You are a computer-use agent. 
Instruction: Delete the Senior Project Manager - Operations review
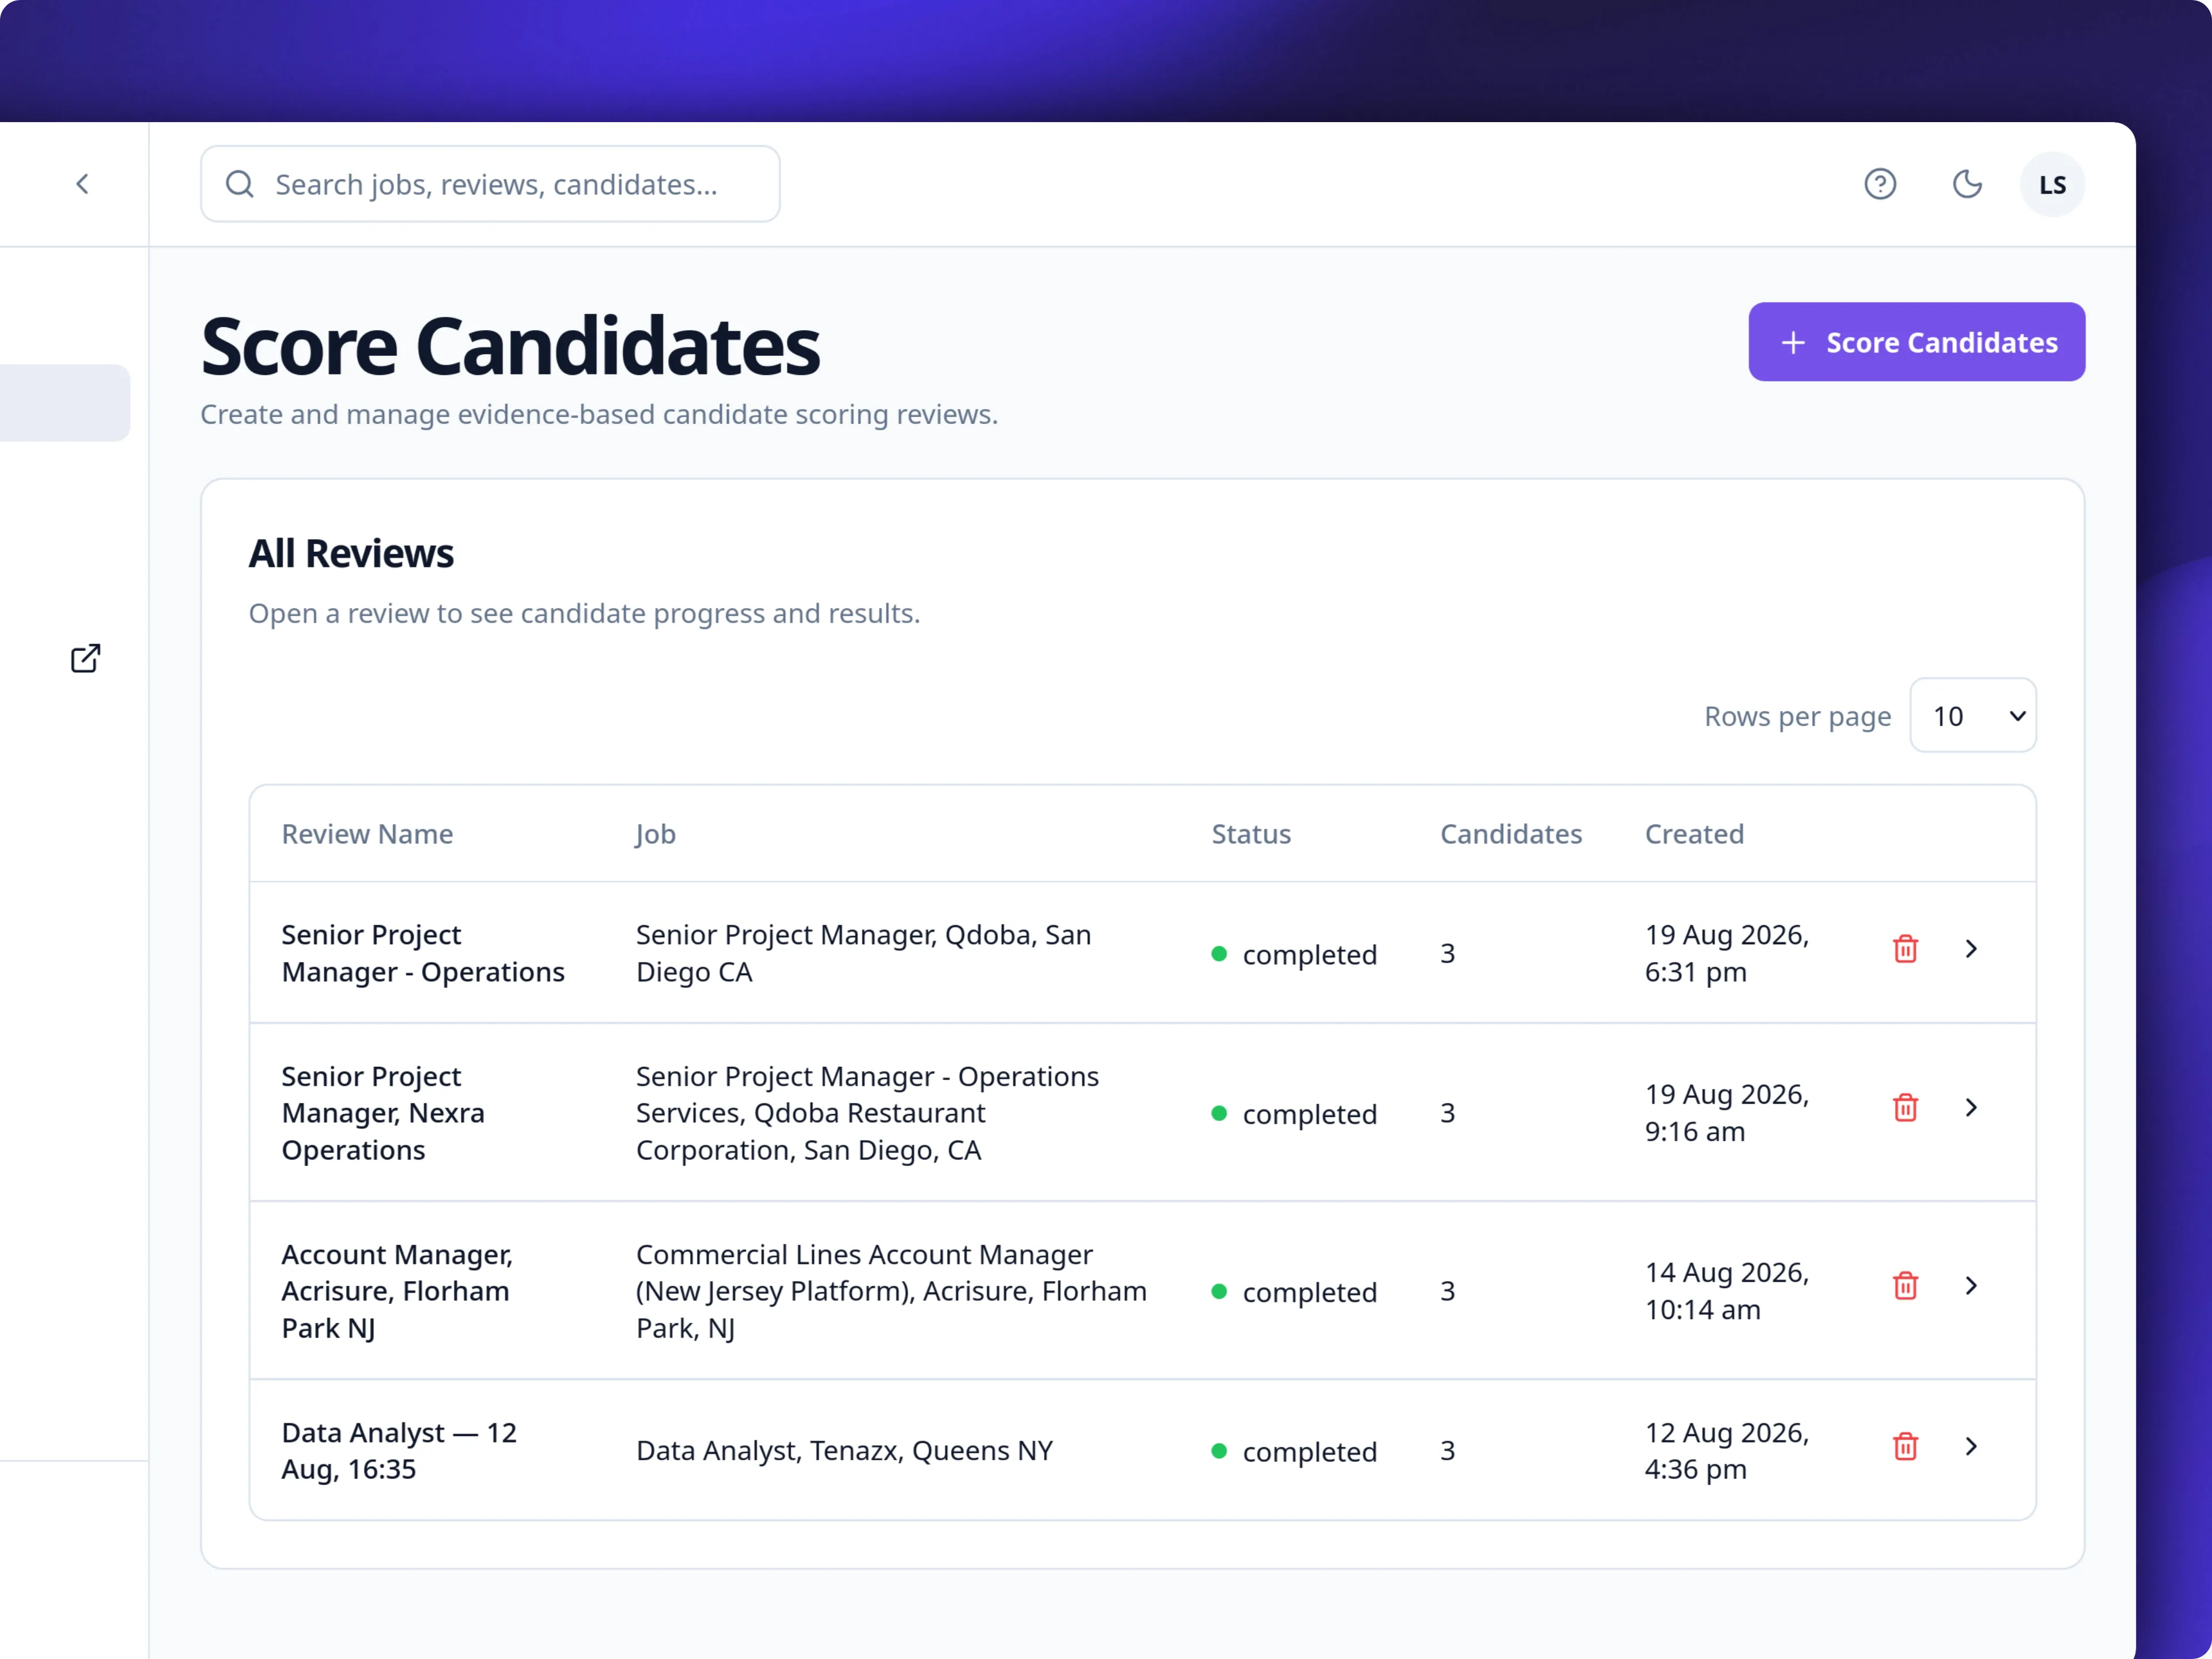(x=1905, y=948)
